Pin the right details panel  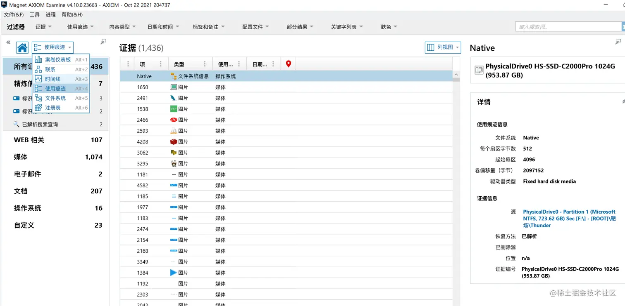point(618,41)
